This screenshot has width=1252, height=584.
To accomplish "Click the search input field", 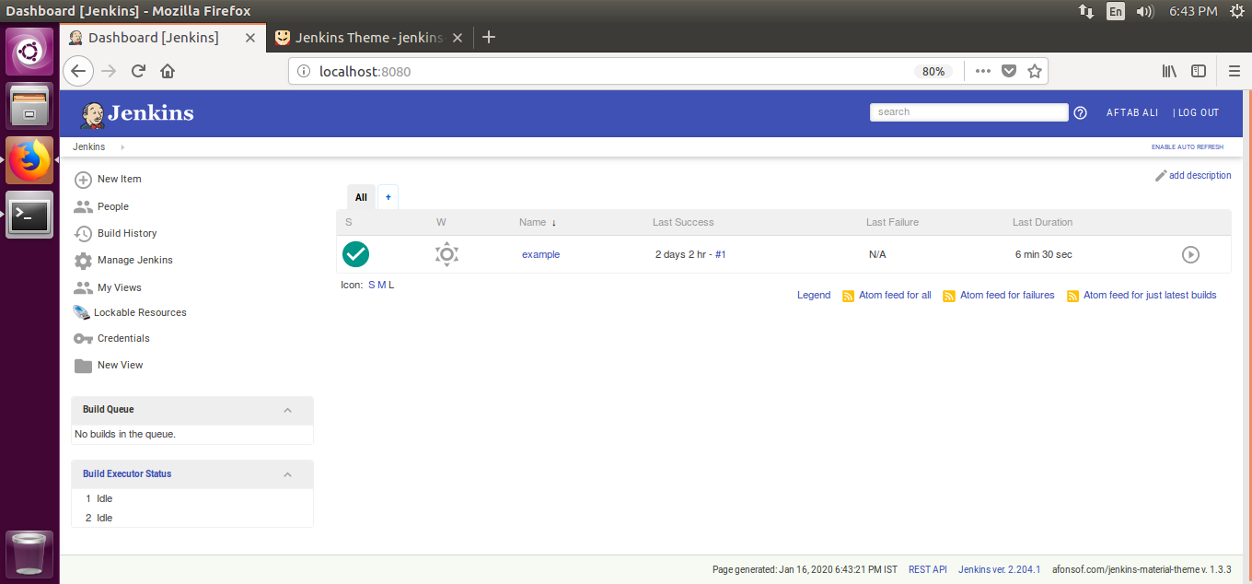I will pyautogui.click(x=968, y=112).
